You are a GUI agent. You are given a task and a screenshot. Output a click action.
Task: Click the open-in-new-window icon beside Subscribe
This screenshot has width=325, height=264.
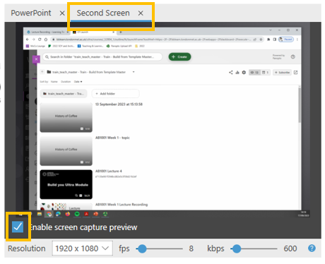295,72
